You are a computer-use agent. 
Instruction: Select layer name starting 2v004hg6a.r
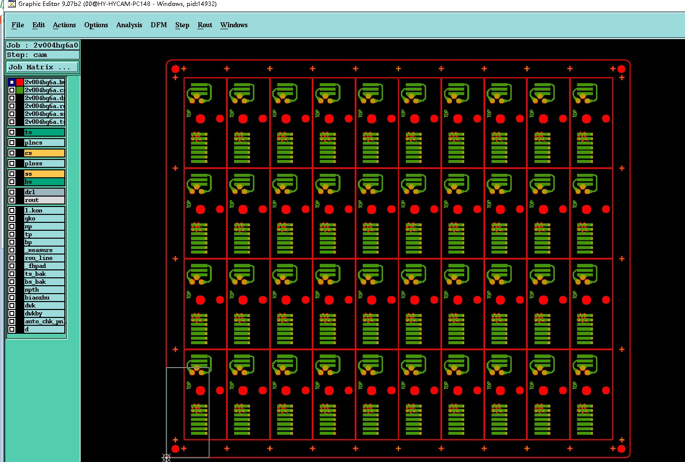(45, 106)
